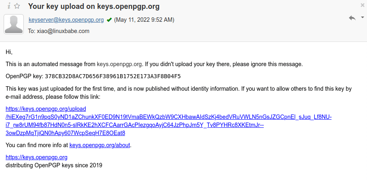The height and width of the screenshot is (181, 367).
Task: Click the email subject title
Action: (94, 6)
